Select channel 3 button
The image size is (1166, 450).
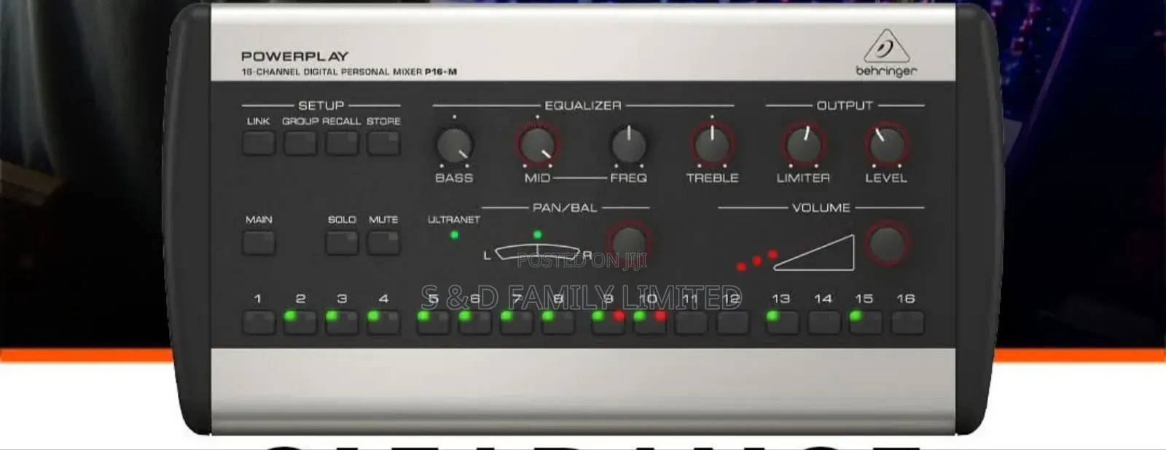[x=342, y=323]
